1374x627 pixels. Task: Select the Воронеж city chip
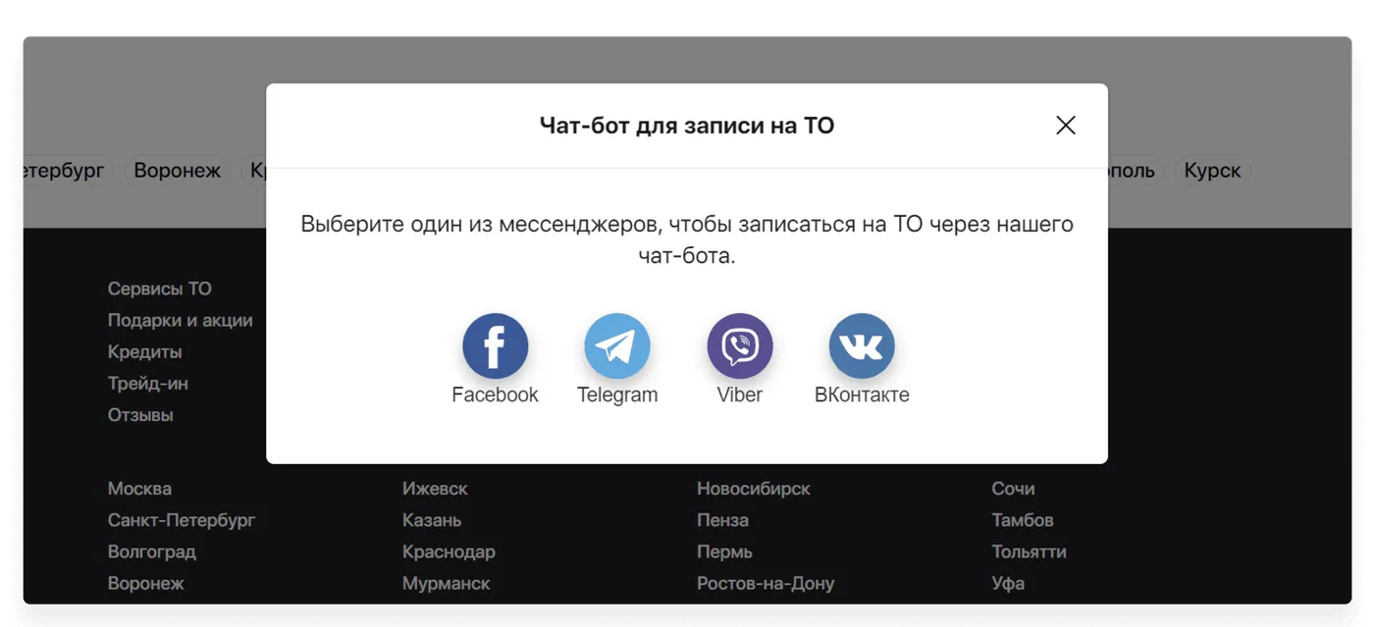pos(178,171)
